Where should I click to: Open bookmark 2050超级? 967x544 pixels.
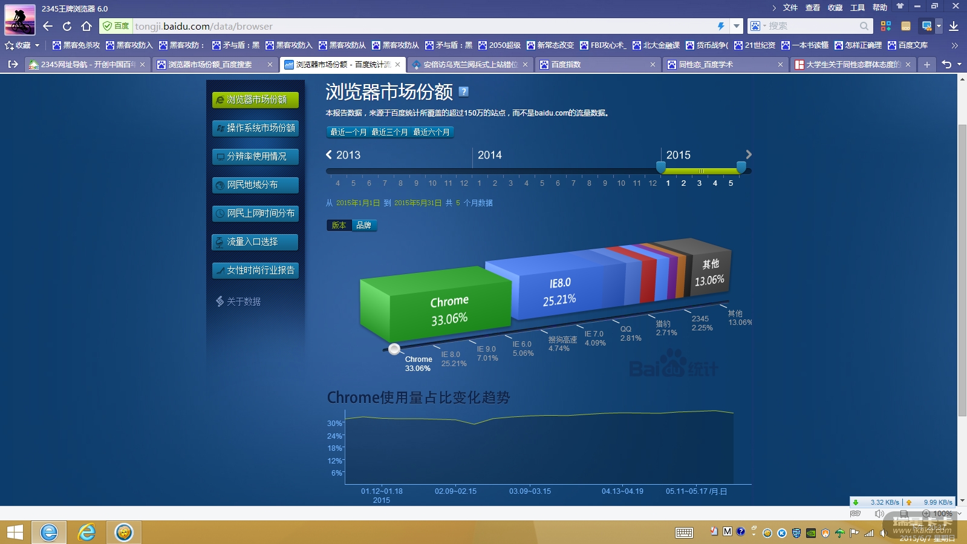pos(500,45)
